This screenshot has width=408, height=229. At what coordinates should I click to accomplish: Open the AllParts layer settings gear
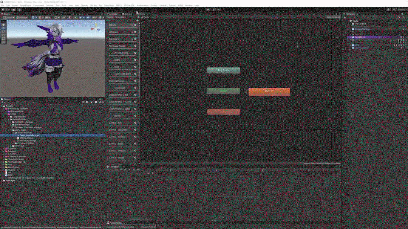(x=135, y=25)
